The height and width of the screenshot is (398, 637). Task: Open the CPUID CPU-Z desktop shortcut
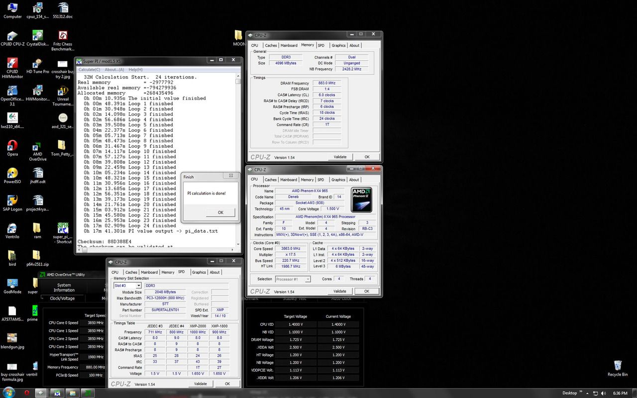(12, 38)
